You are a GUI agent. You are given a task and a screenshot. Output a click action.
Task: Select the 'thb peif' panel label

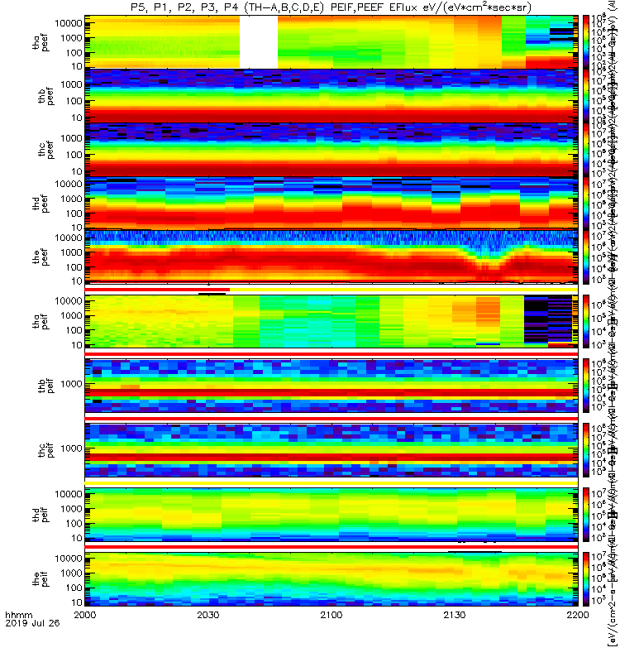[x=46, y=386]
